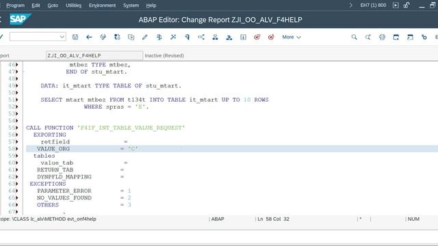Click the line 49 margin marker

16,85
